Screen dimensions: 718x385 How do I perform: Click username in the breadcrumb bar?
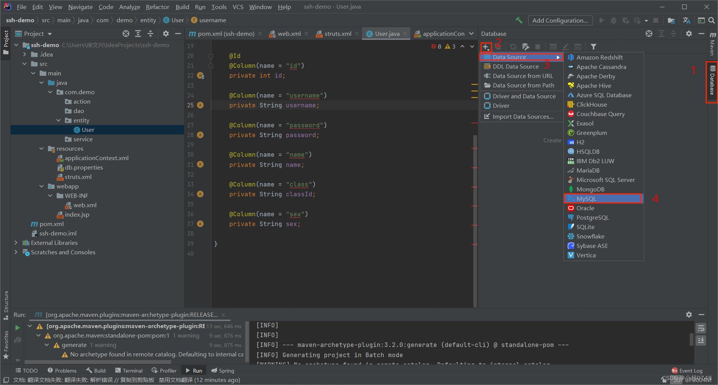213,20
